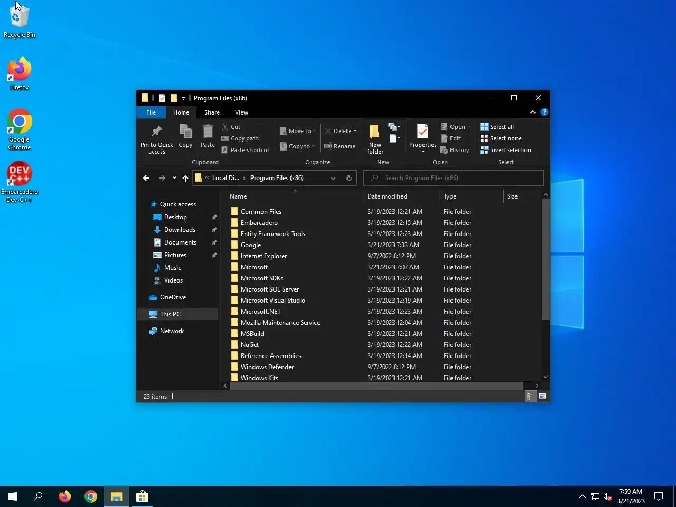
Task: Open the Delete dropdown arrow
Action: (x=355, y=131)
